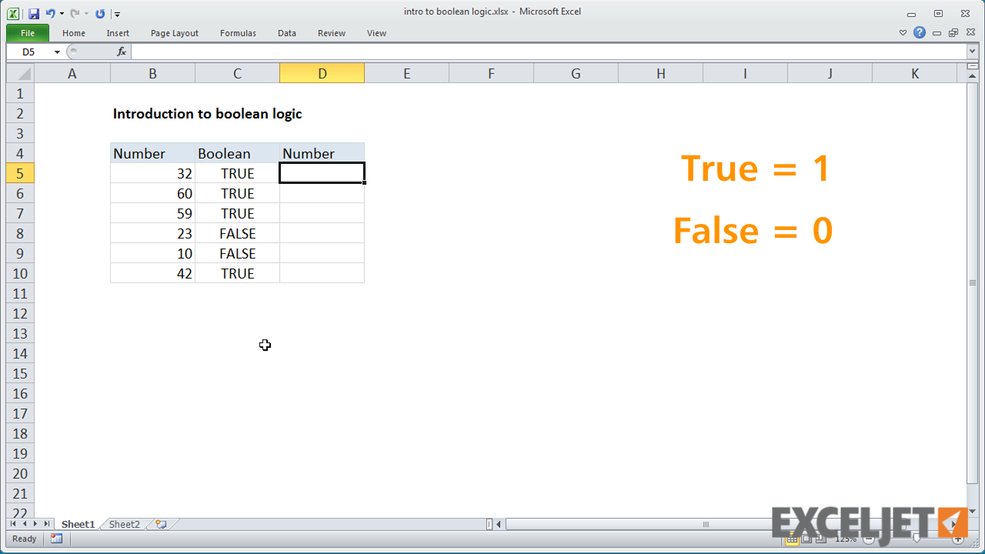Select cell C8 containing FALSE
The height and width of the screenshot is (554, 985).
[237, 233]
